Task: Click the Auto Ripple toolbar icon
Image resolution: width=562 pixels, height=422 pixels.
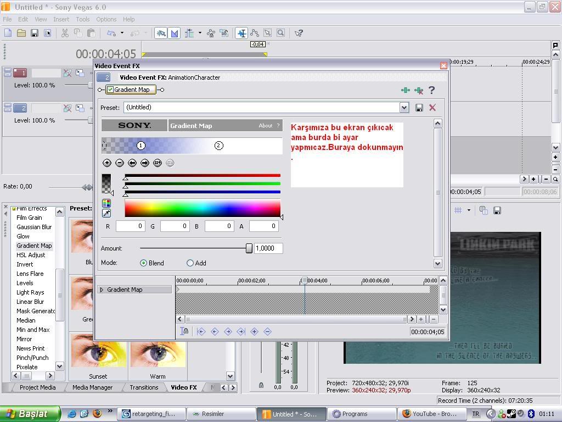Action: point(189,34)
